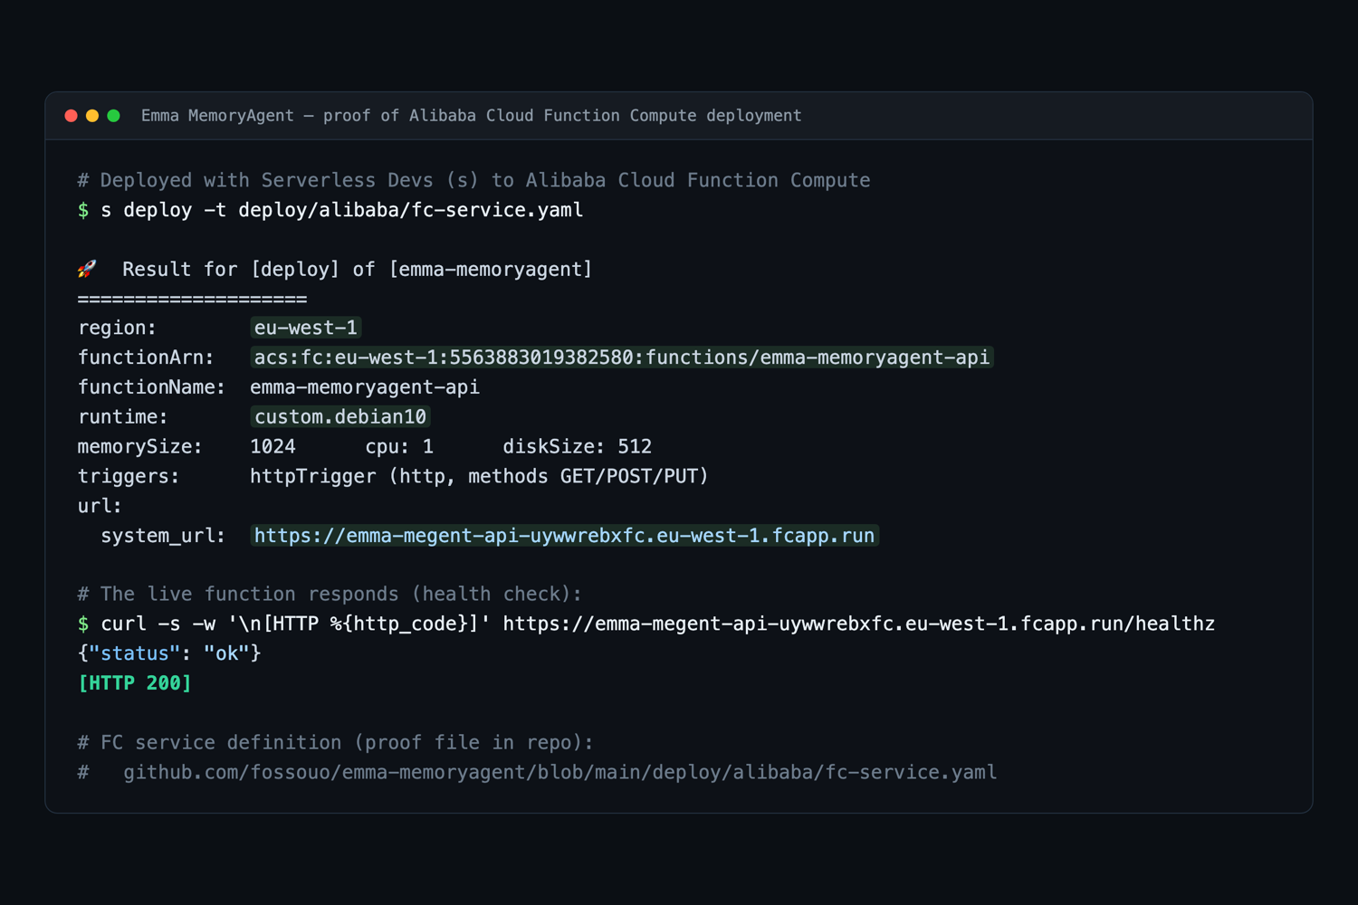Click the green dollar prompt before s deploy
This screenshot has width=1358, height=905.
point(83,210)
